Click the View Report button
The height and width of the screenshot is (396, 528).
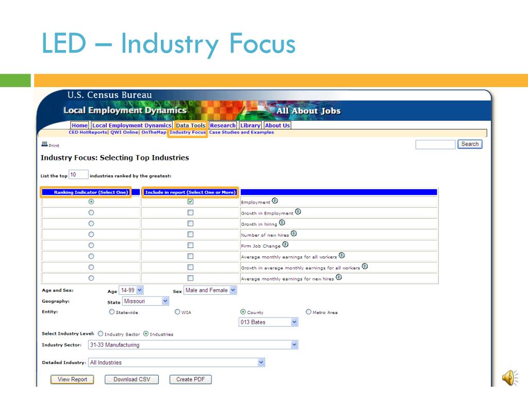72,379
